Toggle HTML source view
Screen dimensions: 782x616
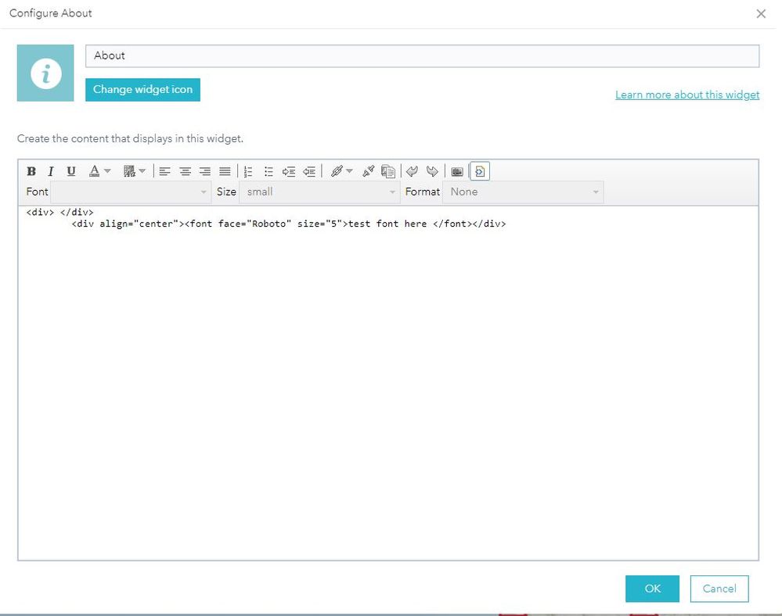pyautogui.click(x=480, y=171)
